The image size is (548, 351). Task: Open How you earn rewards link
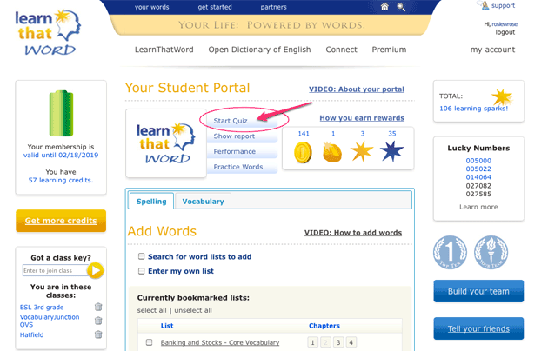pos(362,118)
